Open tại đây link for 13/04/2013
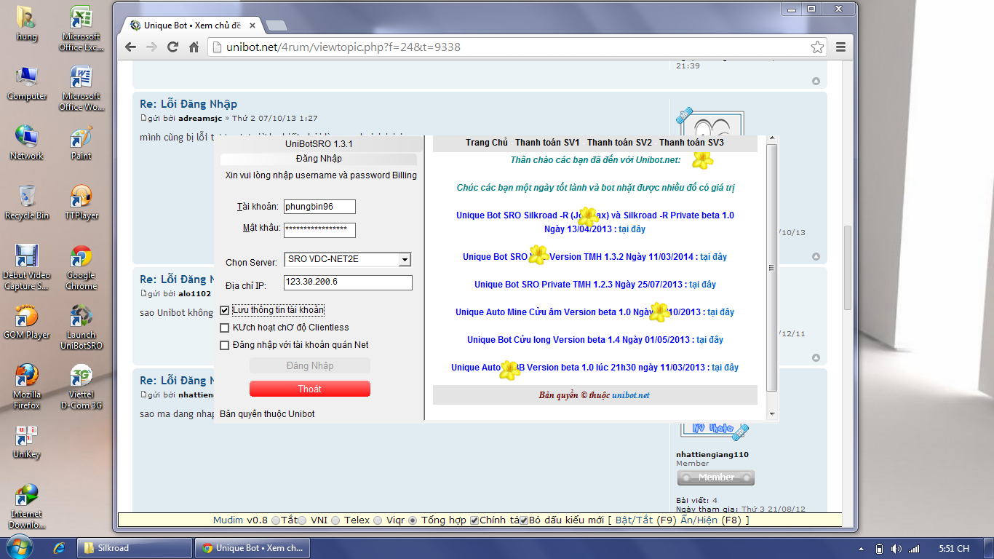This screenshot has height=559, width=994. 632,229
